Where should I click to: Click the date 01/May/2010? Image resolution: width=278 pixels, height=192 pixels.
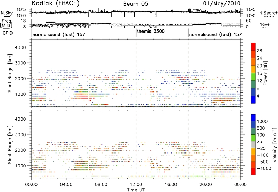click(222, 3)
